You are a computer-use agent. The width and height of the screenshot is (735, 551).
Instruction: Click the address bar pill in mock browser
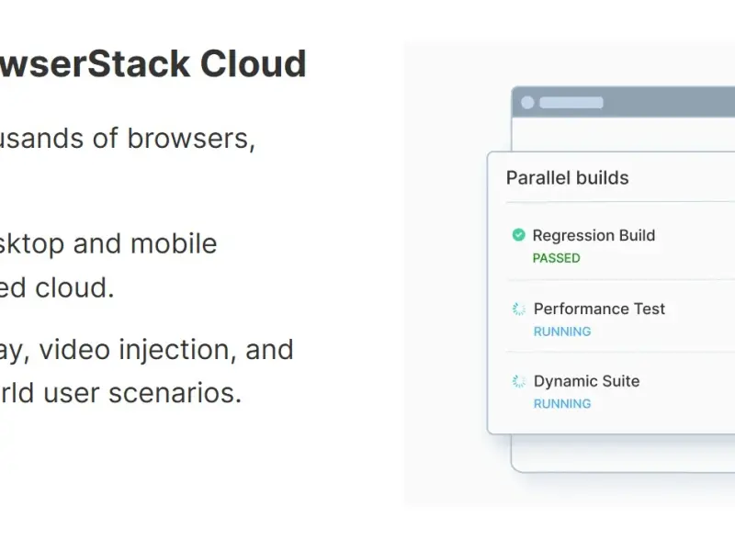coord(571,103)
